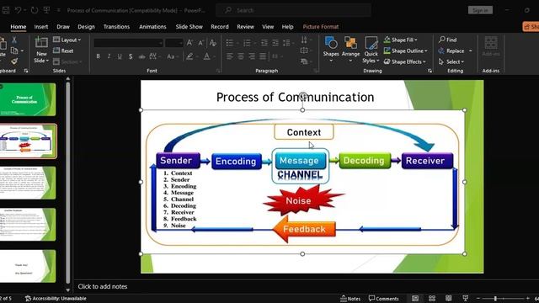Image resolution: width=539 pixels, height=303 pixels.
Task: Switch to Reading View icon
Action: (449, 299)
